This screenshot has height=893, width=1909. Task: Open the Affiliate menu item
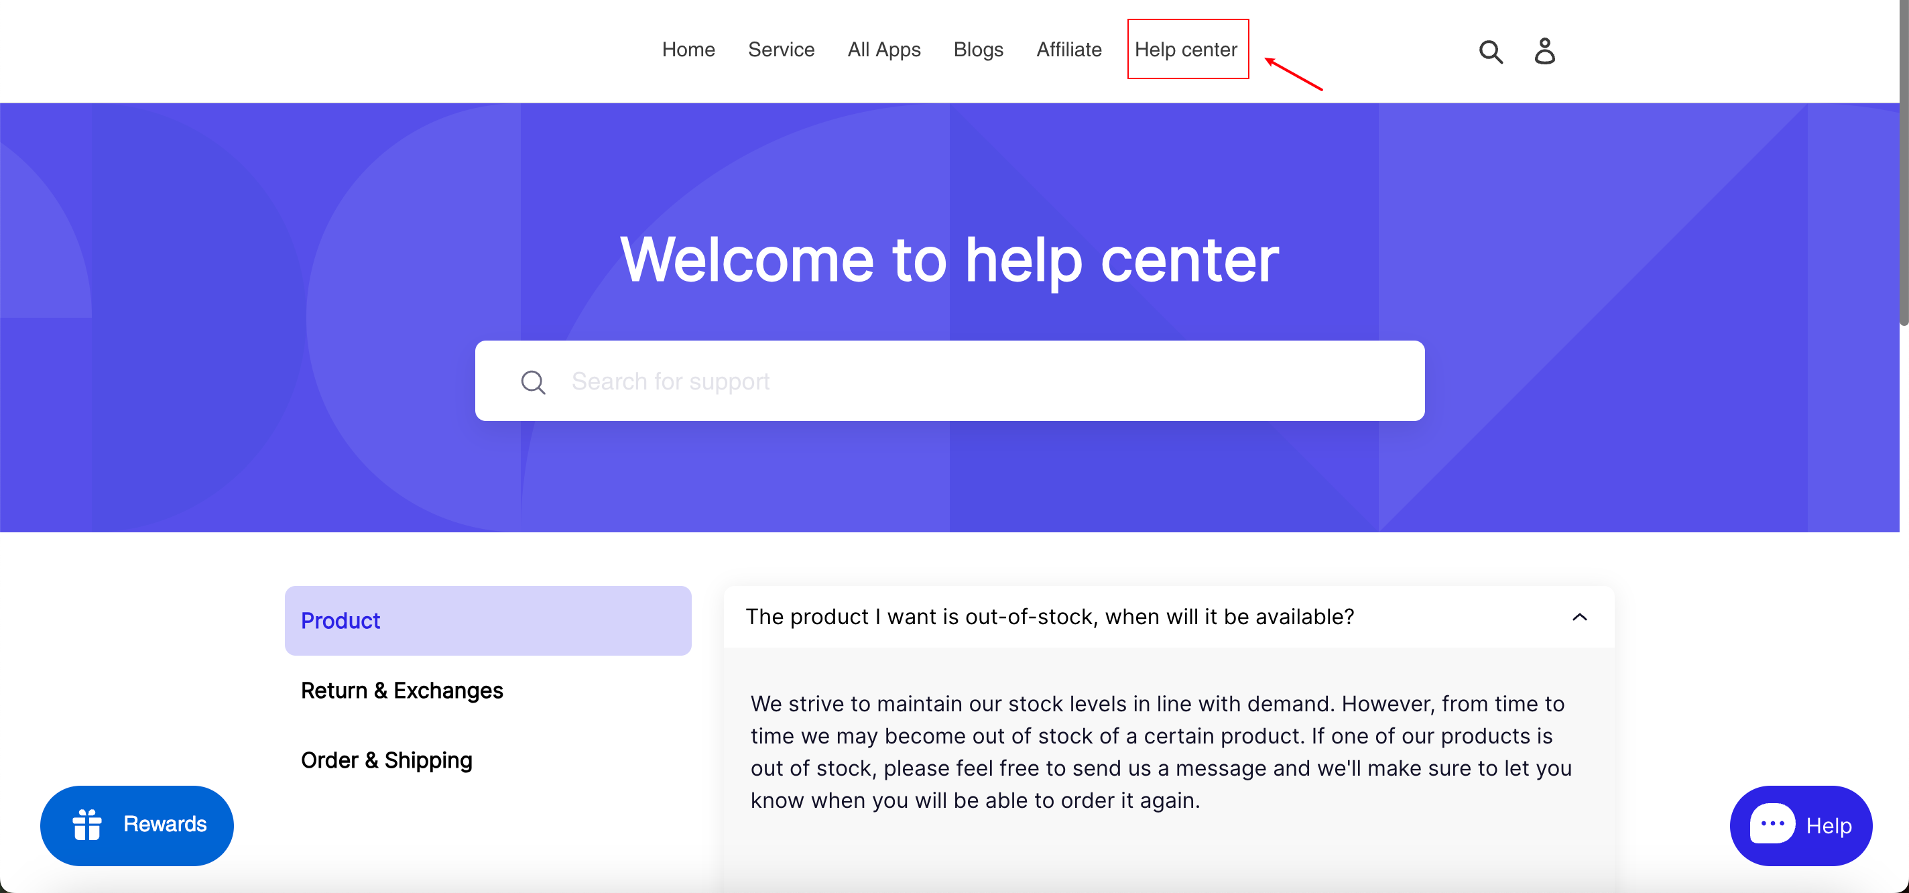click(1068, 50)
